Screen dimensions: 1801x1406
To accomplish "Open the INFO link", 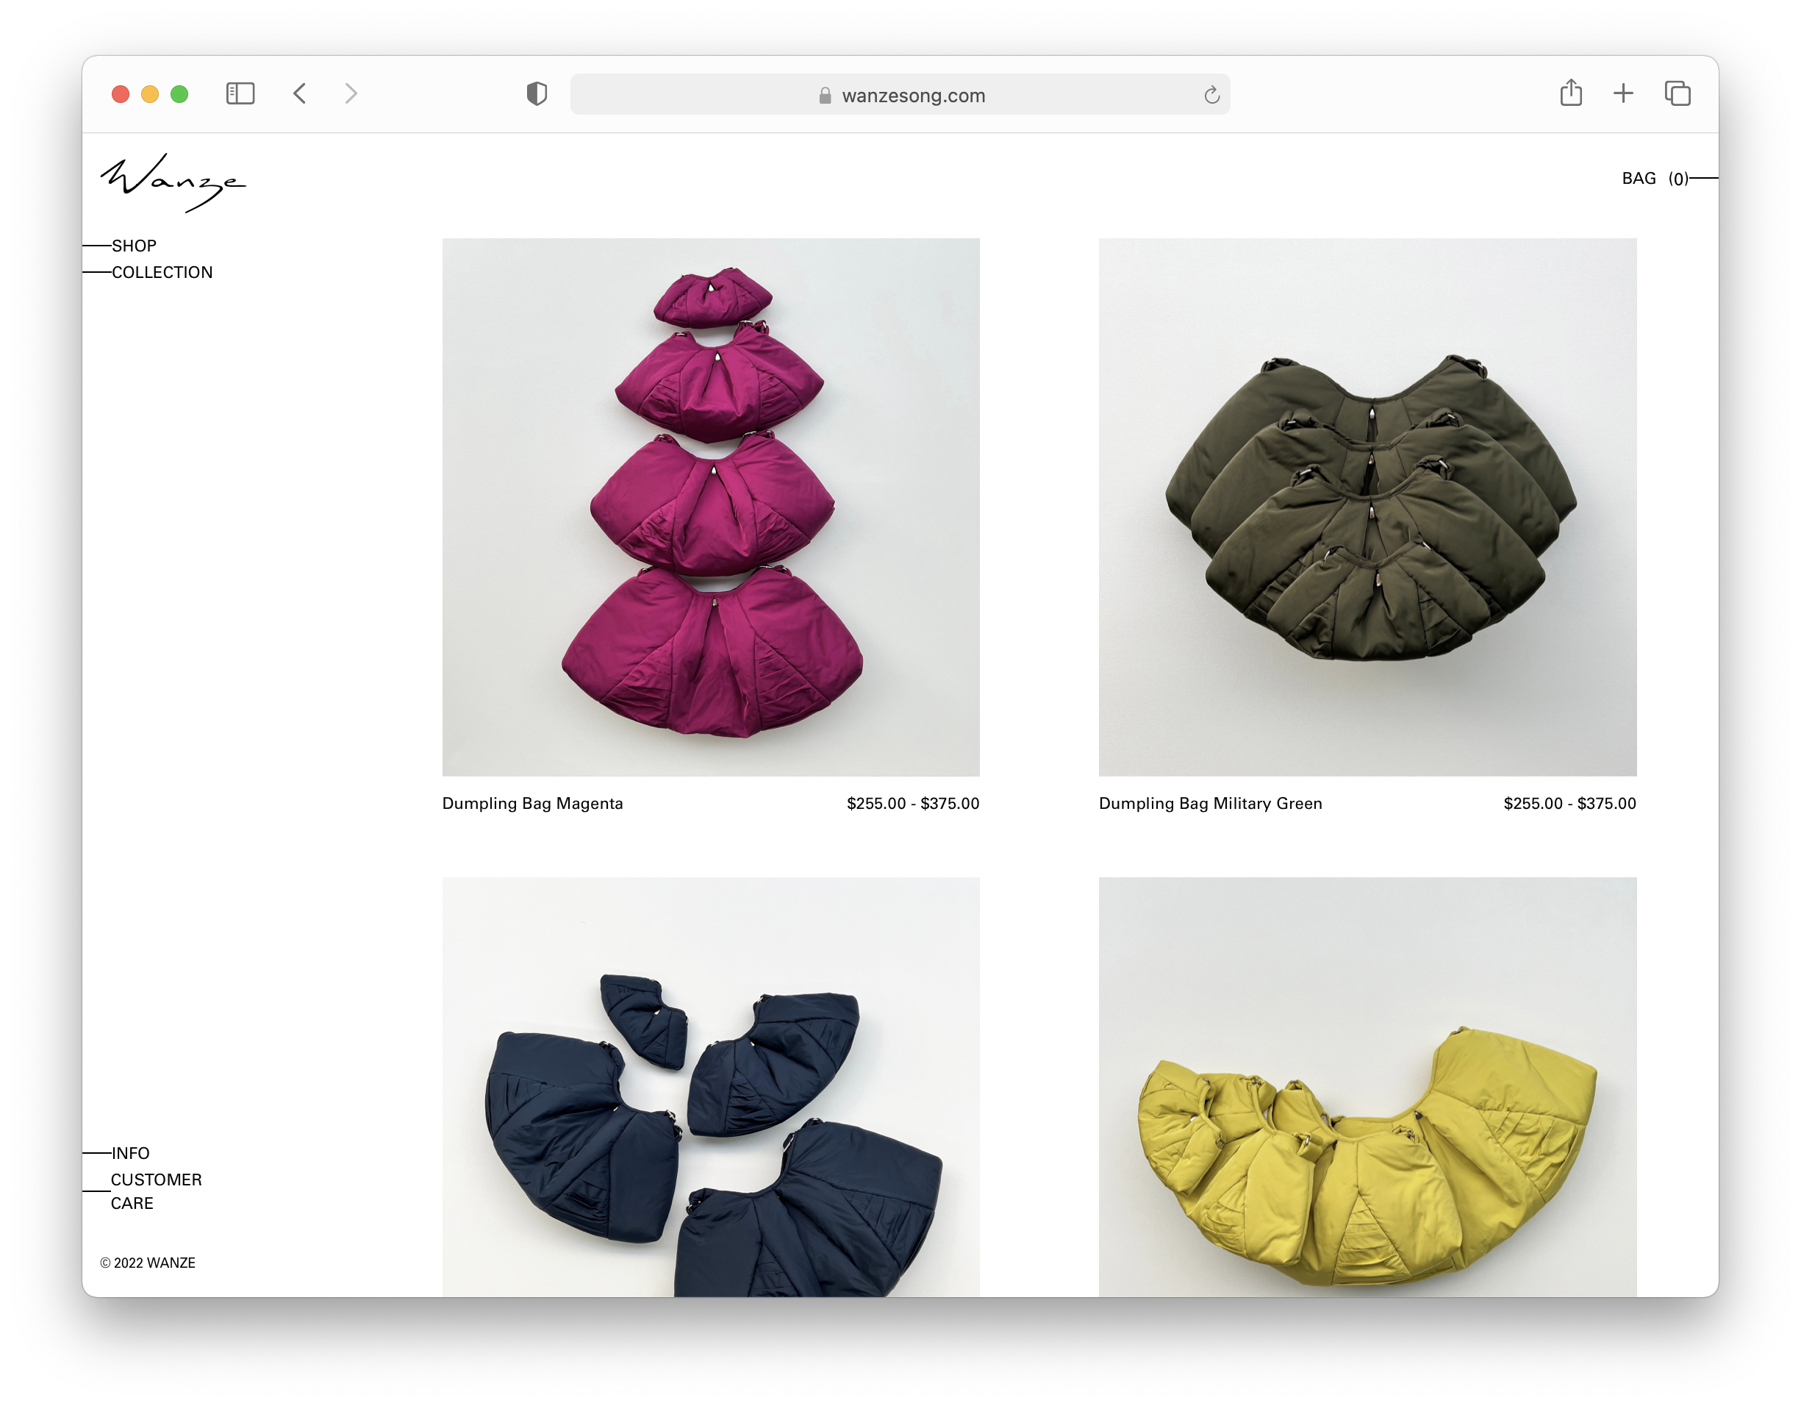I will [130, 1153].
